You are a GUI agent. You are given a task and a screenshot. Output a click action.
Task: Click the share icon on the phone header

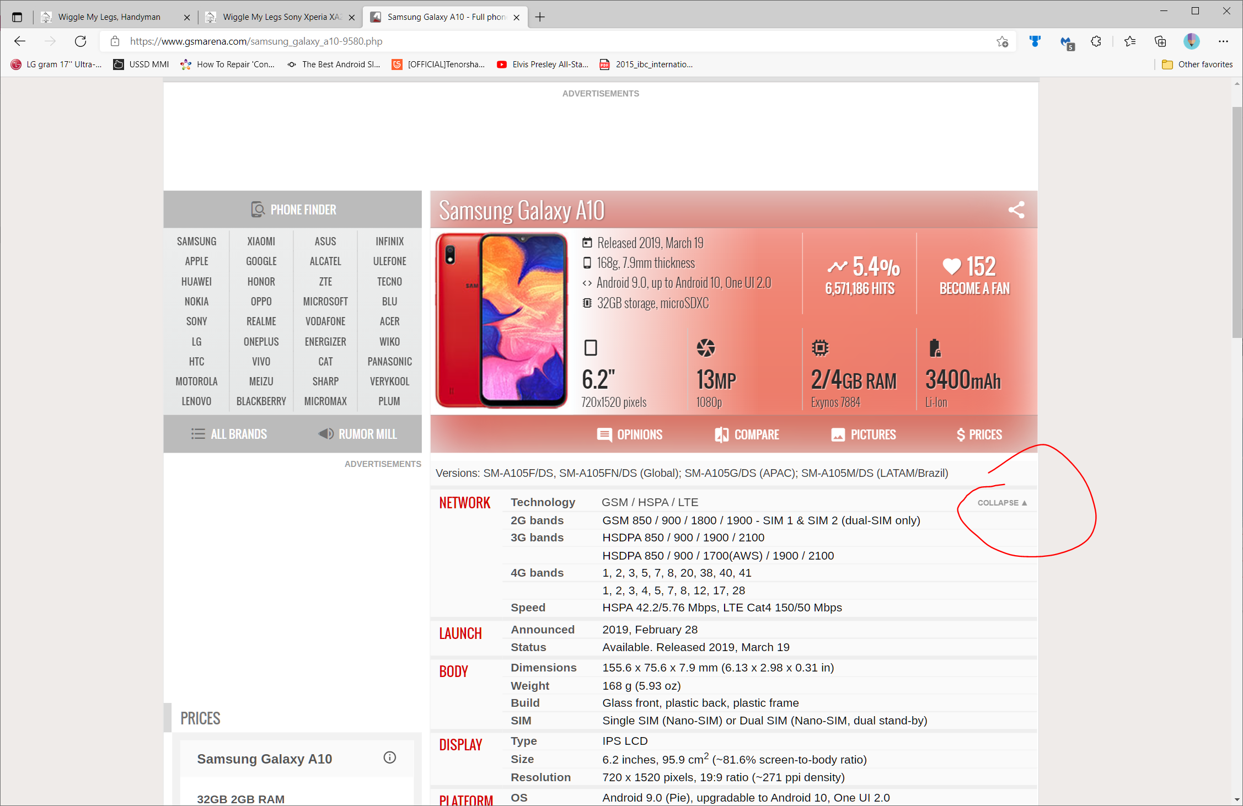pyautogui.click(x=1016, y=209)
